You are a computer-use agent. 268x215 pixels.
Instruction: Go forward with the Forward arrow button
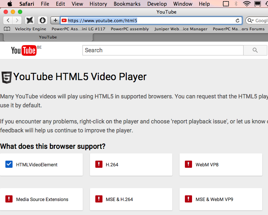pos(17,20)
